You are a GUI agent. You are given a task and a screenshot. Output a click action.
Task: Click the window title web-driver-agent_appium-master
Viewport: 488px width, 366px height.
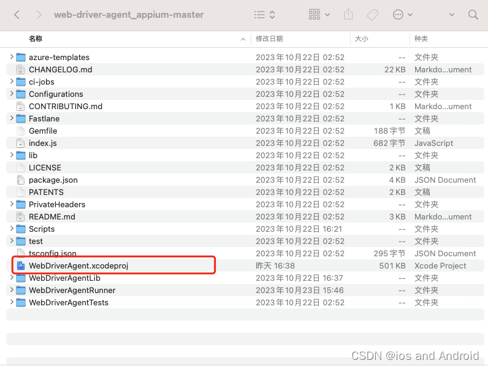pos(129,15)
